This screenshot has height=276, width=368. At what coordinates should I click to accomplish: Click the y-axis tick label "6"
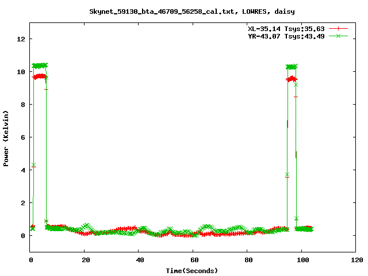(x=23, y=137)
